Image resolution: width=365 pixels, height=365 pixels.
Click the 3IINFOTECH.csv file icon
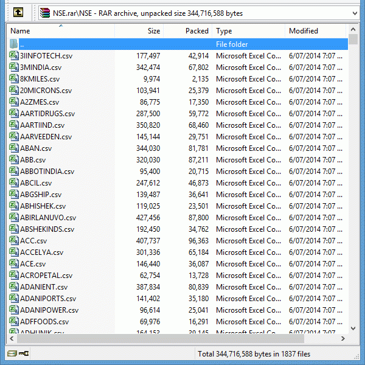tap(14, 55)
